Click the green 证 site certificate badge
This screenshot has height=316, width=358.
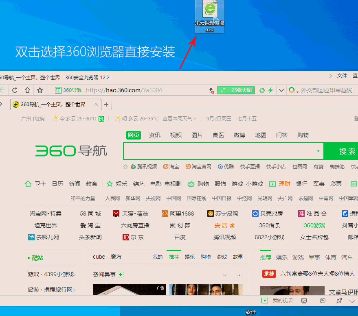58,90
